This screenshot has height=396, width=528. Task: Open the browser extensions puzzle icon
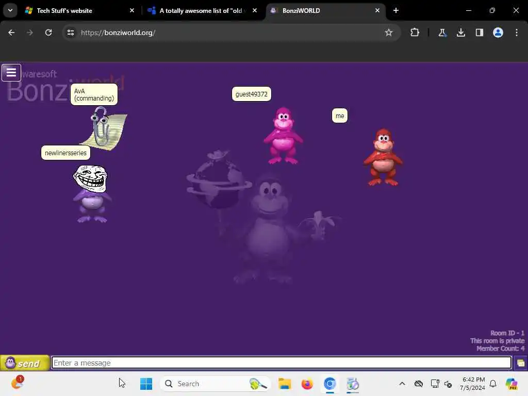tap(415, 32)
